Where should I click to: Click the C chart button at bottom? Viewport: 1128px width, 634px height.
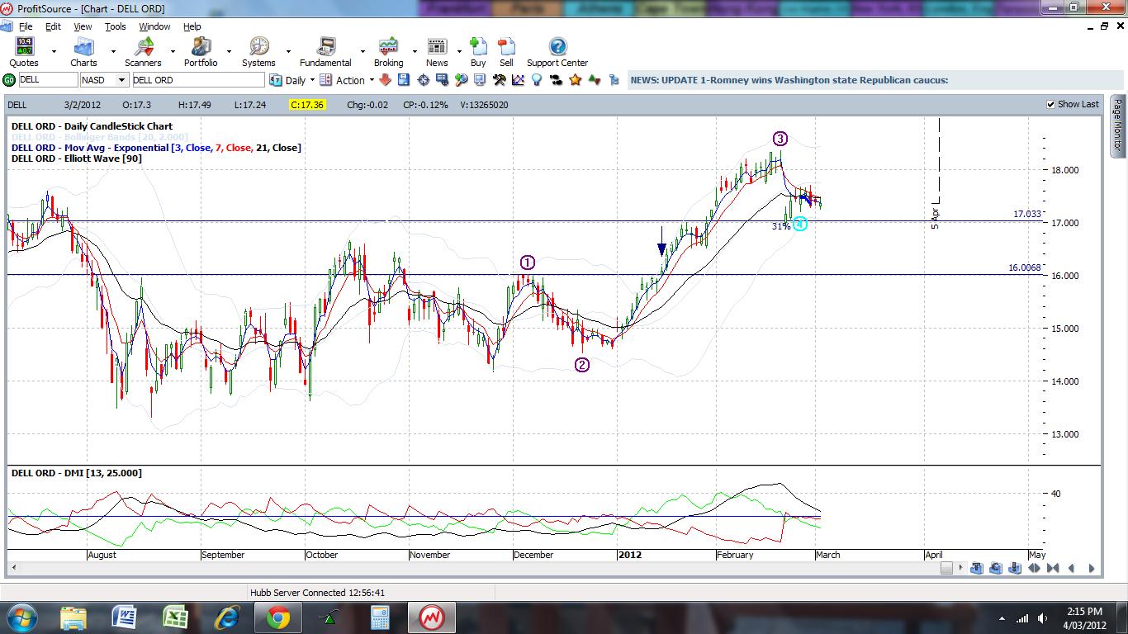pos(996,568)
